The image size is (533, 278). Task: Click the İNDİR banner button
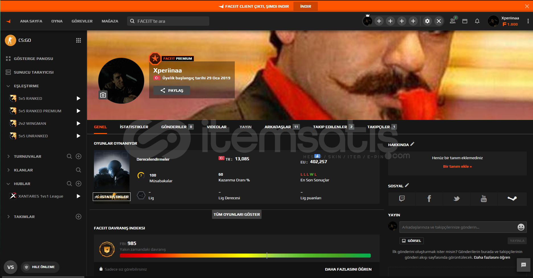306,6
